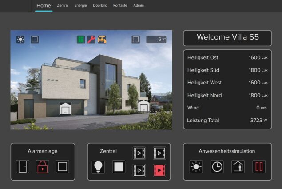Screen dimensions: 282x189
Task: Toggle the red padlock alarm icon
Action: 43,167
